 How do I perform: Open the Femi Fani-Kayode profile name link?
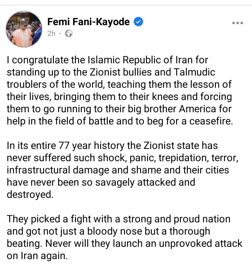[x=89, y=22]
